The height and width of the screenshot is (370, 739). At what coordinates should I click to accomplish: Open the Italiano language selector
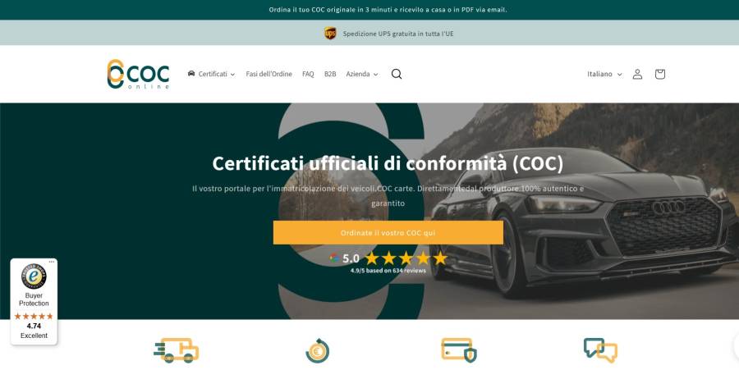point(604,74)
